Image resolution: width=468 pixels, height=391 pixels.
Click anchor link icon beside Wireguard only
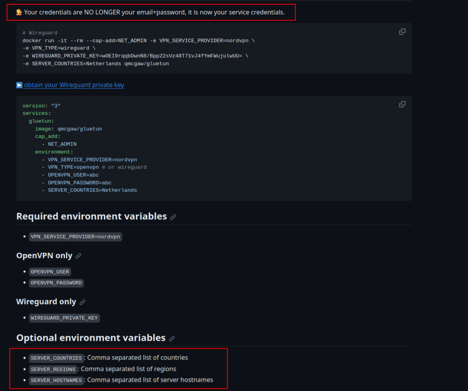pos(82,302)
